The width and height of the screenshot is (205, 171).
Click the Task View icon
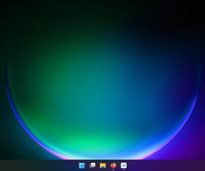point(92,166)
